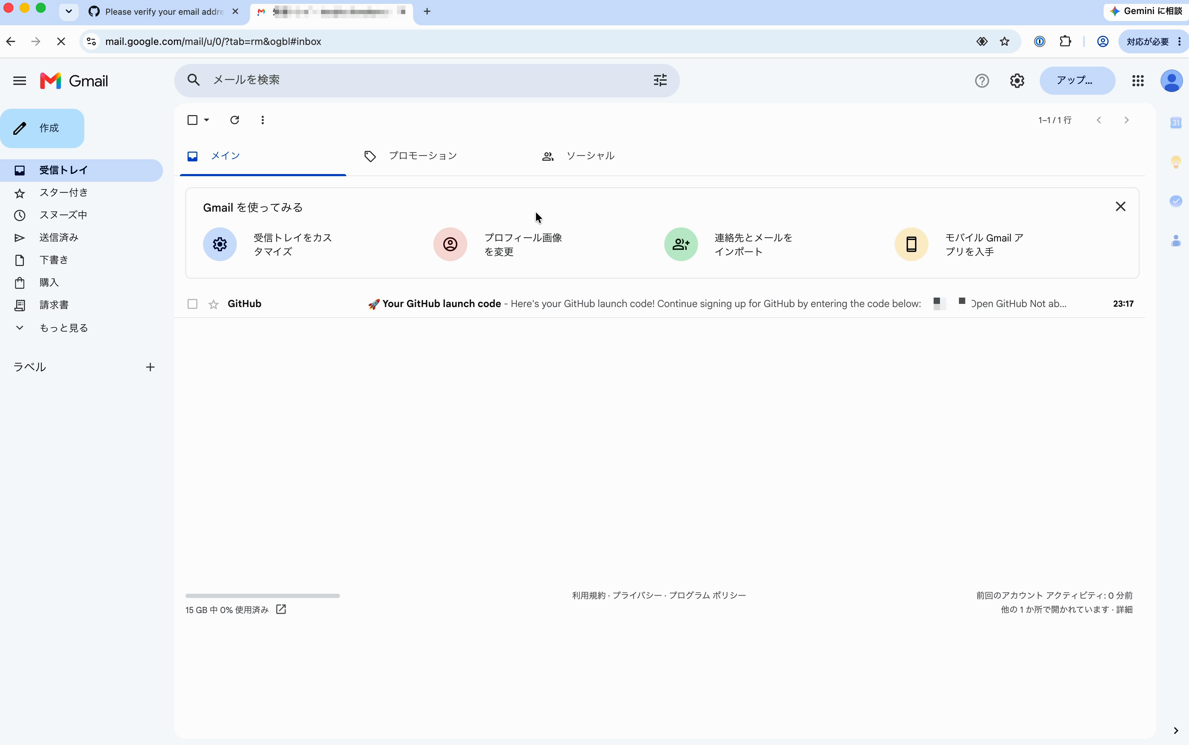Open the browser extensions puzzle icon
This screenshot has height=745, width=1189.
click(x=1065, y=41)
